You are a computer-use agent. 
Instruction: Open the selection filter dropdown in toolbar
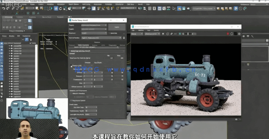click(30, 8)
